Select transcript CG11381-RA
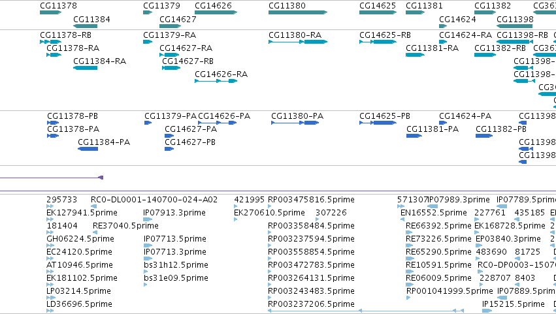 click(433, 48)
